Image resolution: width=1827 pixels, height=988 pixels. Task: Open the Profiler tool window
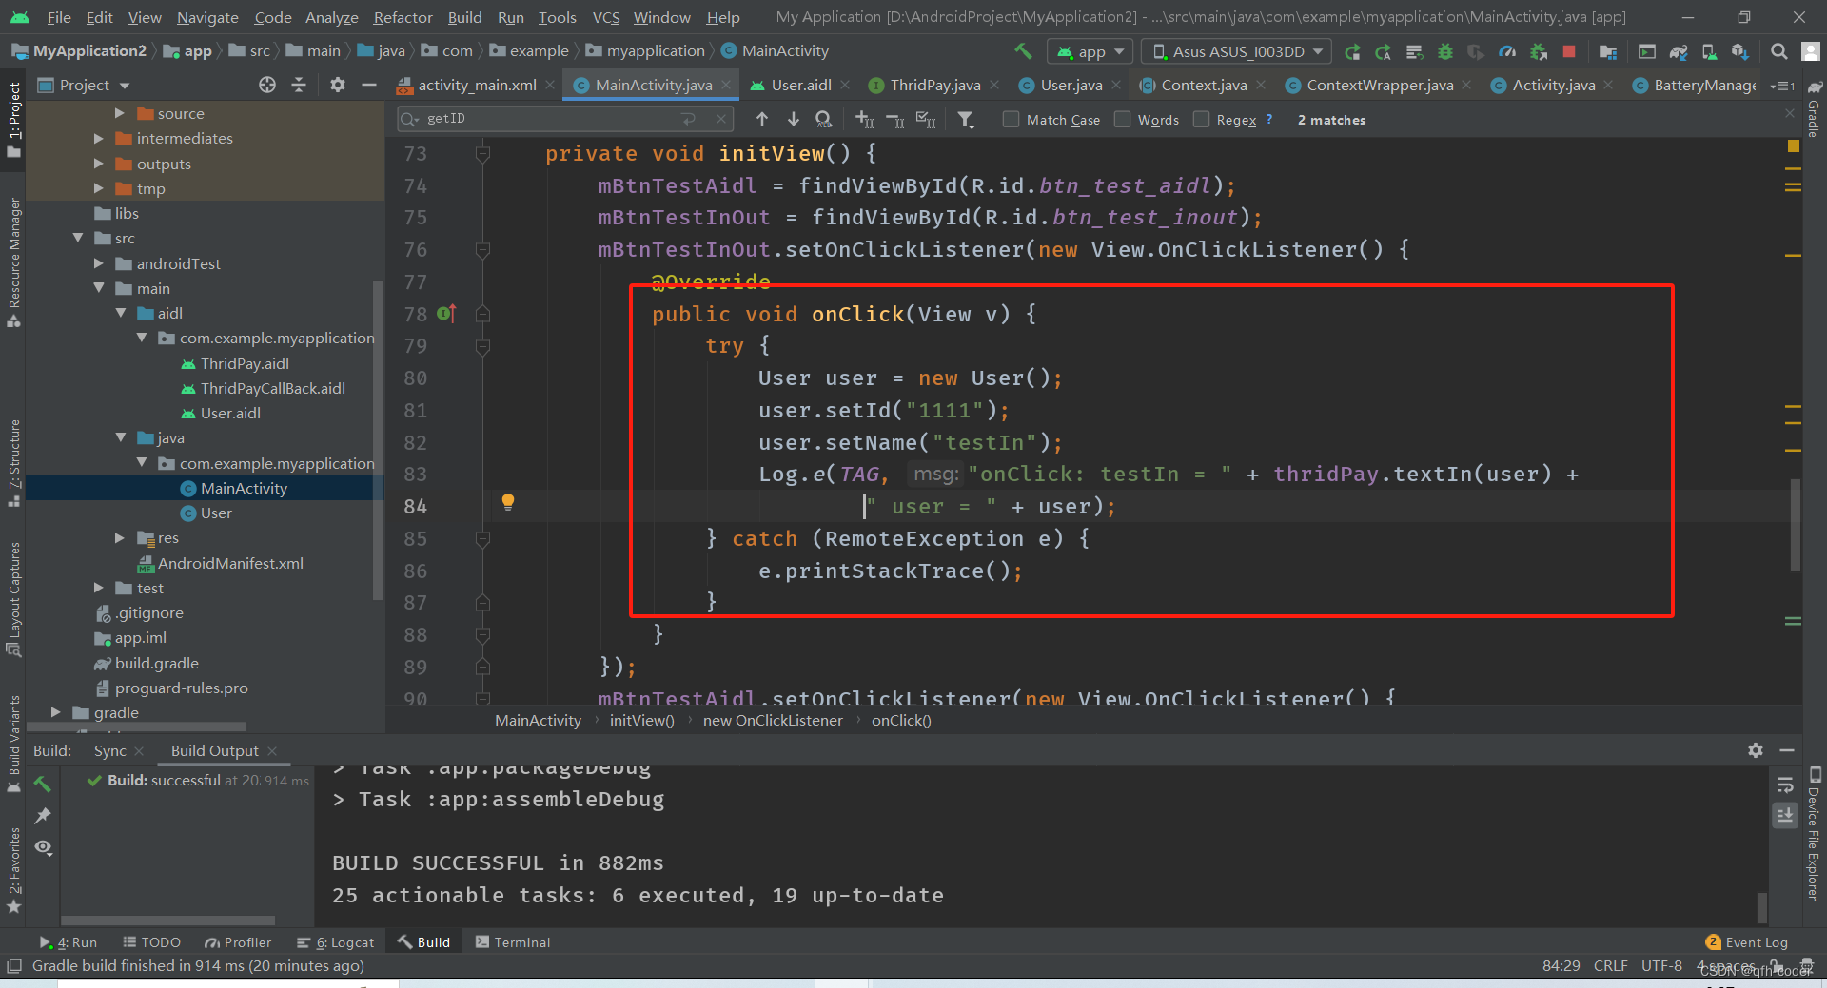click(238, 942)
